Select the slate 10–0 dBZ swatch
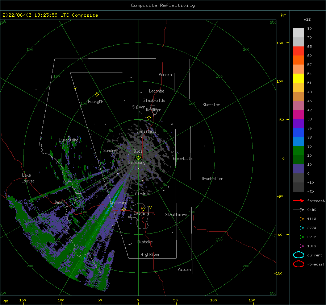The width and height of the screenshot is (326, 305). [x=298, y=169]
